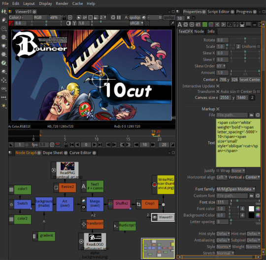This screenshot has height=260, width=266.
Task: Click the Text node 'A' icon in properties
Action: click(x=180, y=25)
